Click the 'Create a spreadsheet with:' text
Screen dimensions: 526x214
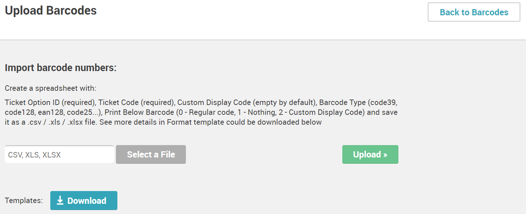pyautogui.click(x=51, y=88)
